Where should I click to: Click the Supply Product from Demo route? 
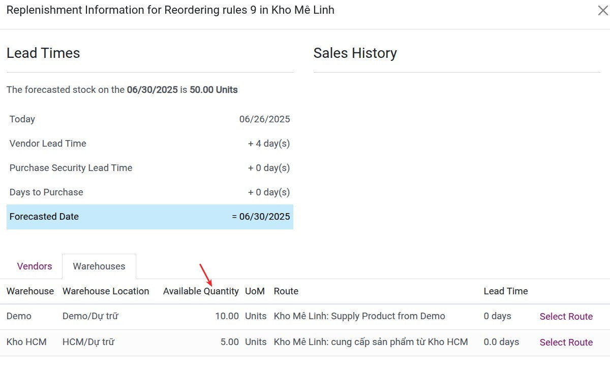point(359,316)
